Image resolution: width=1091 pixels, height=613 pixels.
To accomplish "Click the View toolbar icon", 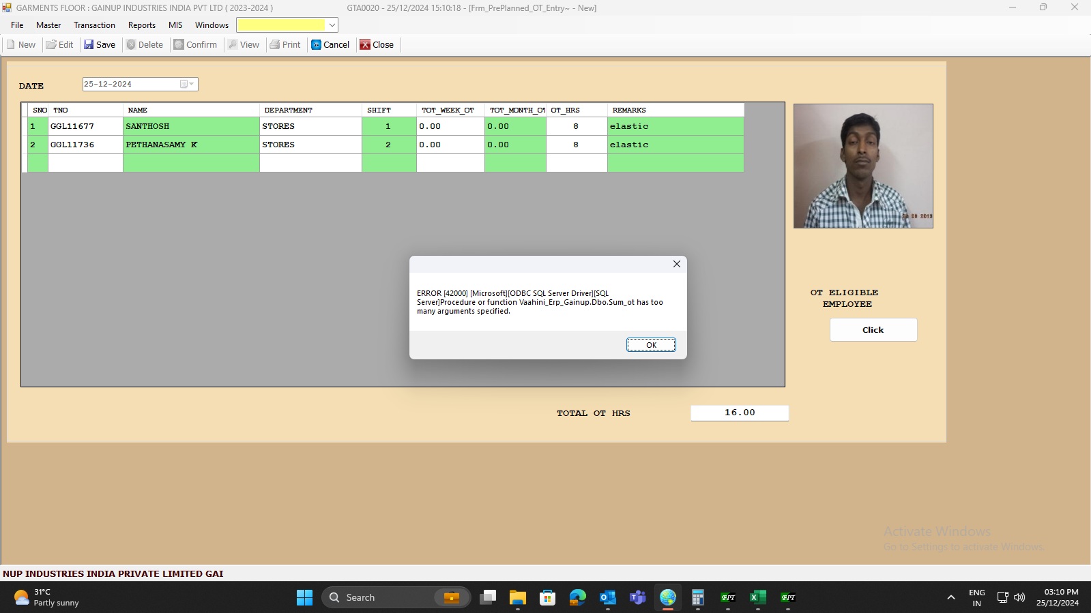I will (x=233, y=45).
